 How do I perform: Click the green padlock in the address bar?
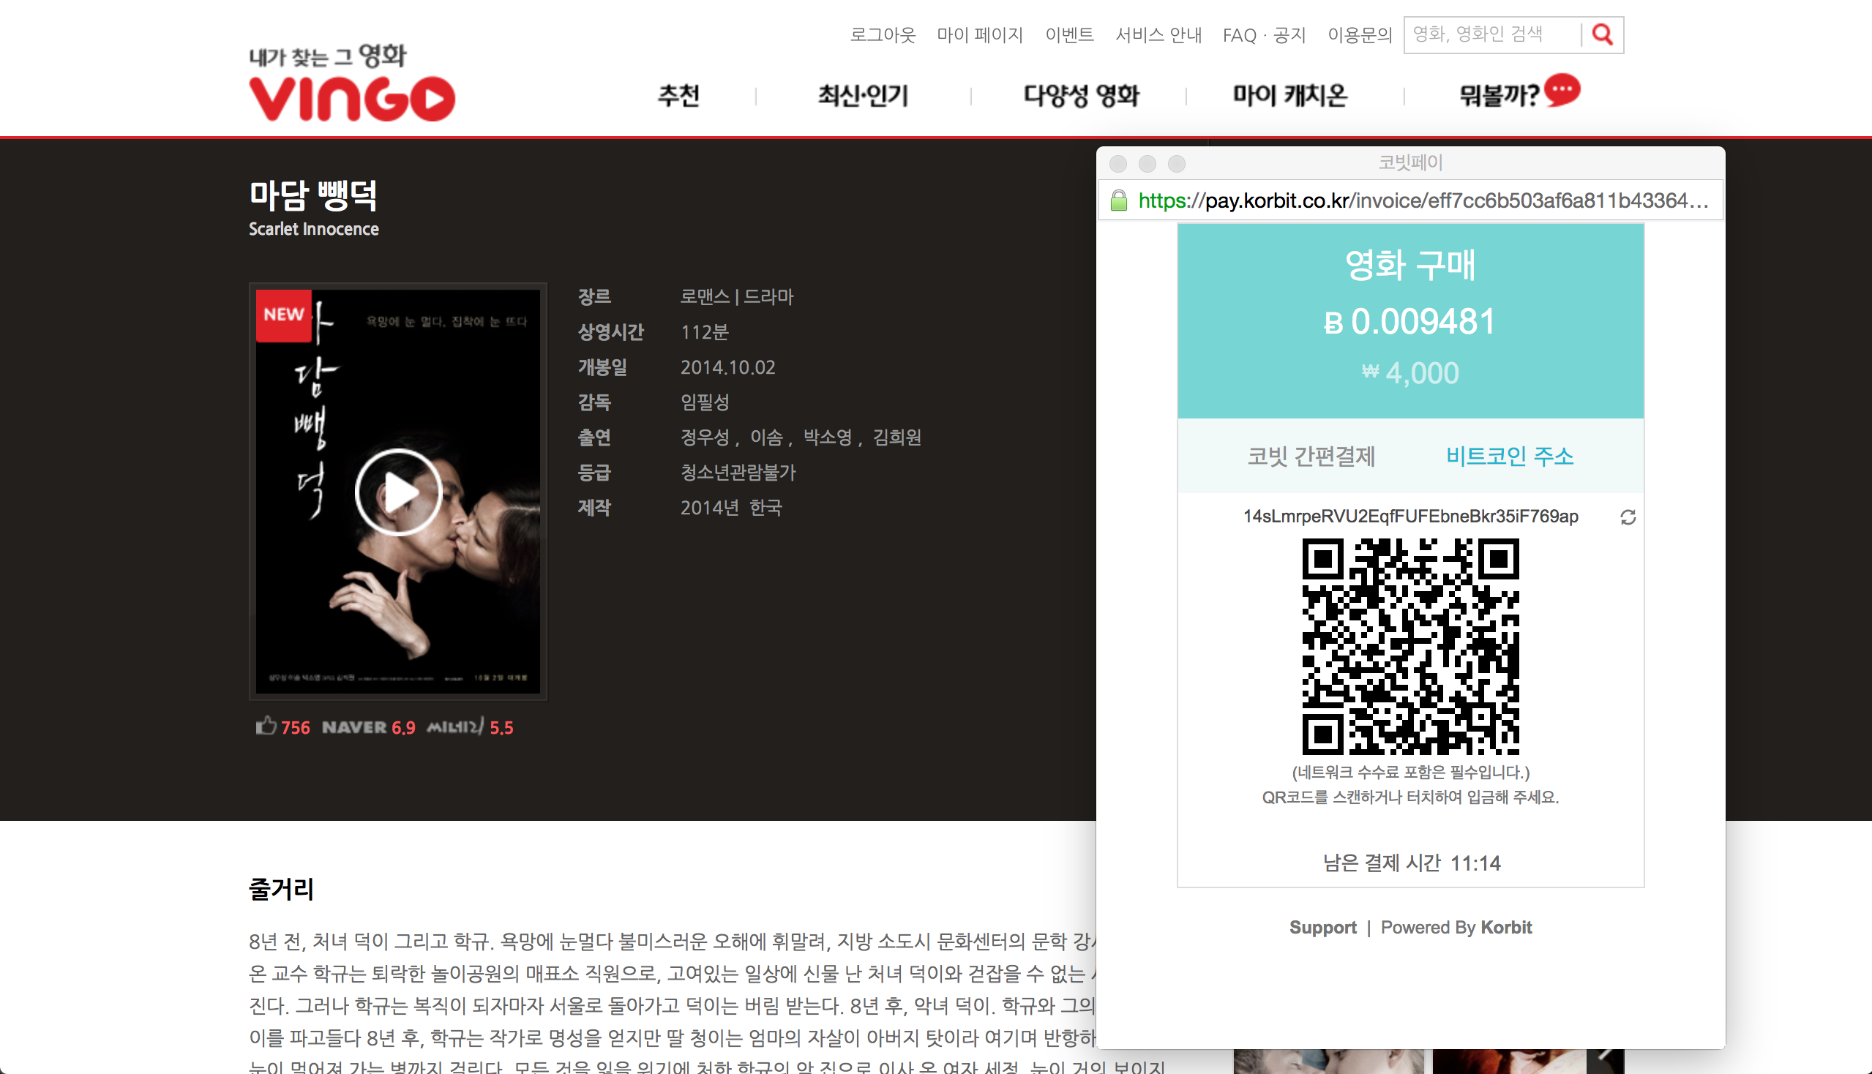point(1119,198)
